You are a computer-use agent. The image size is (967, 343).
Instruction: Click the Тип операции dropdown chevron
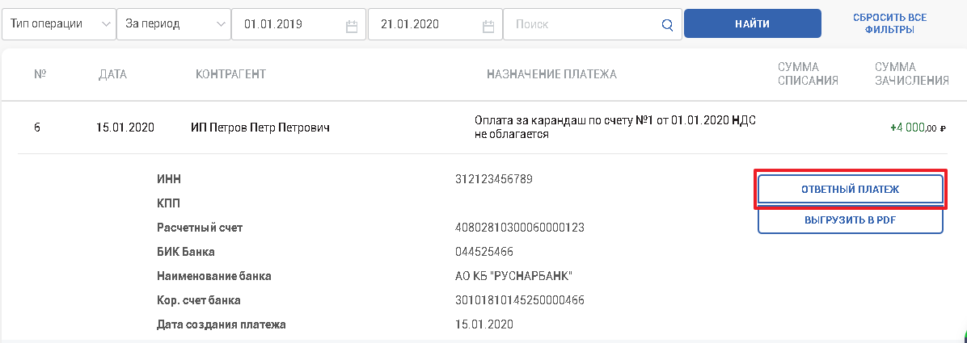(x=105, y=25)
